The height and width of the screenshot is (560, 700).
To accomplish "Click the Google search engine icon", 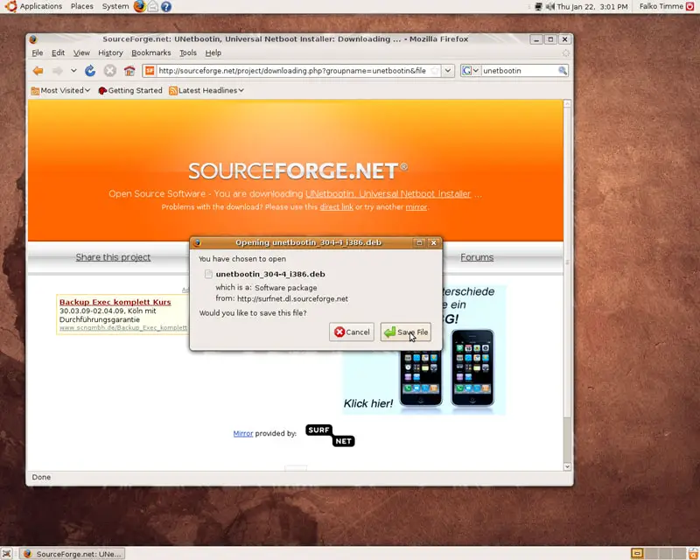I will point(467,71).
